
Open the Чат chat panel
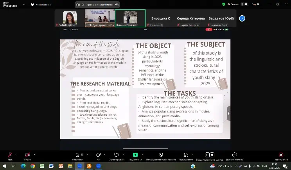[99, 155]
